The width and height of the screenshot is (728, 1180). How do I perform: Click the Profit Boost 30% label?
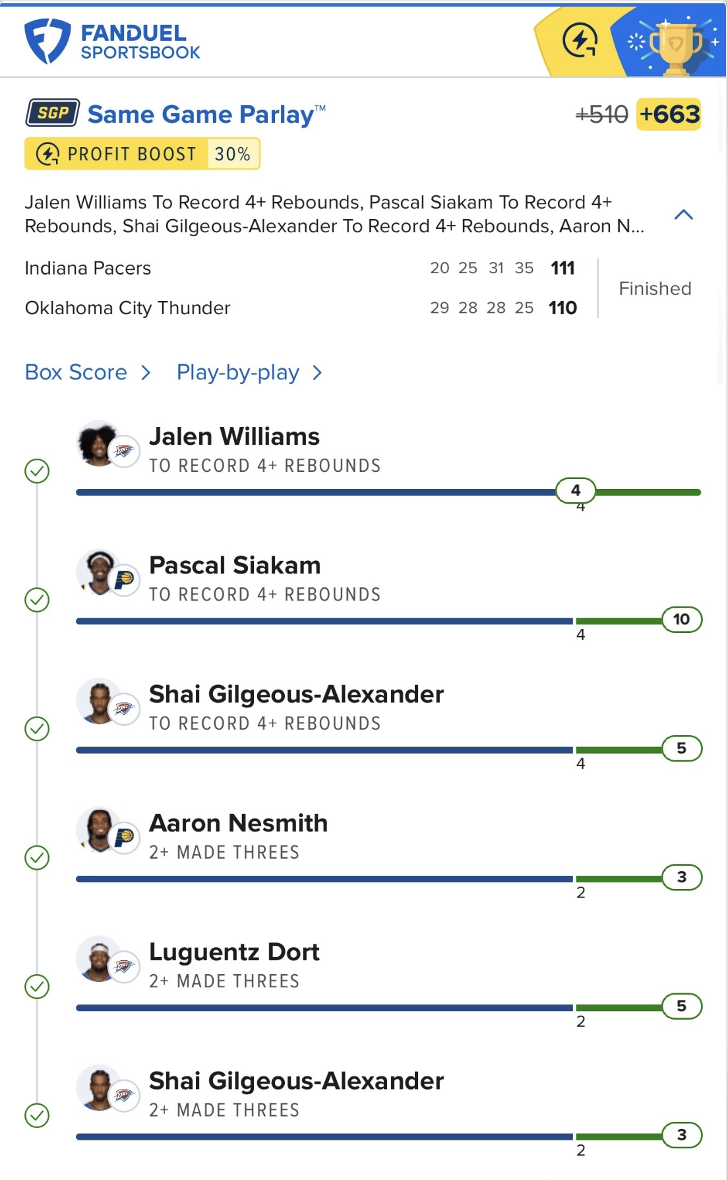(x=142, y=154)
